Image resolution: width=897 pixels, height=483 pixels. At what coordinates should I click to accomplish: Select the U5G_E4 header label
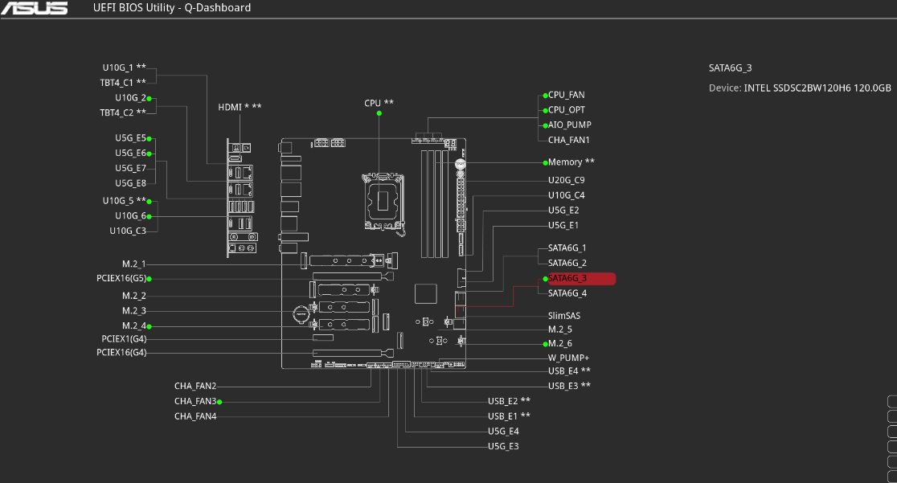[503, 432]
